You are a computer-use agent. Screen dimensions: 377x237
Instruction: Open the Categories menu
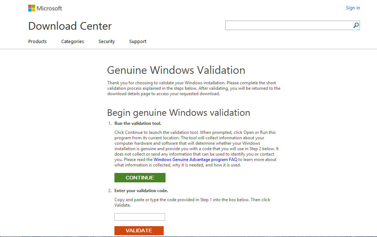(72, 41)
